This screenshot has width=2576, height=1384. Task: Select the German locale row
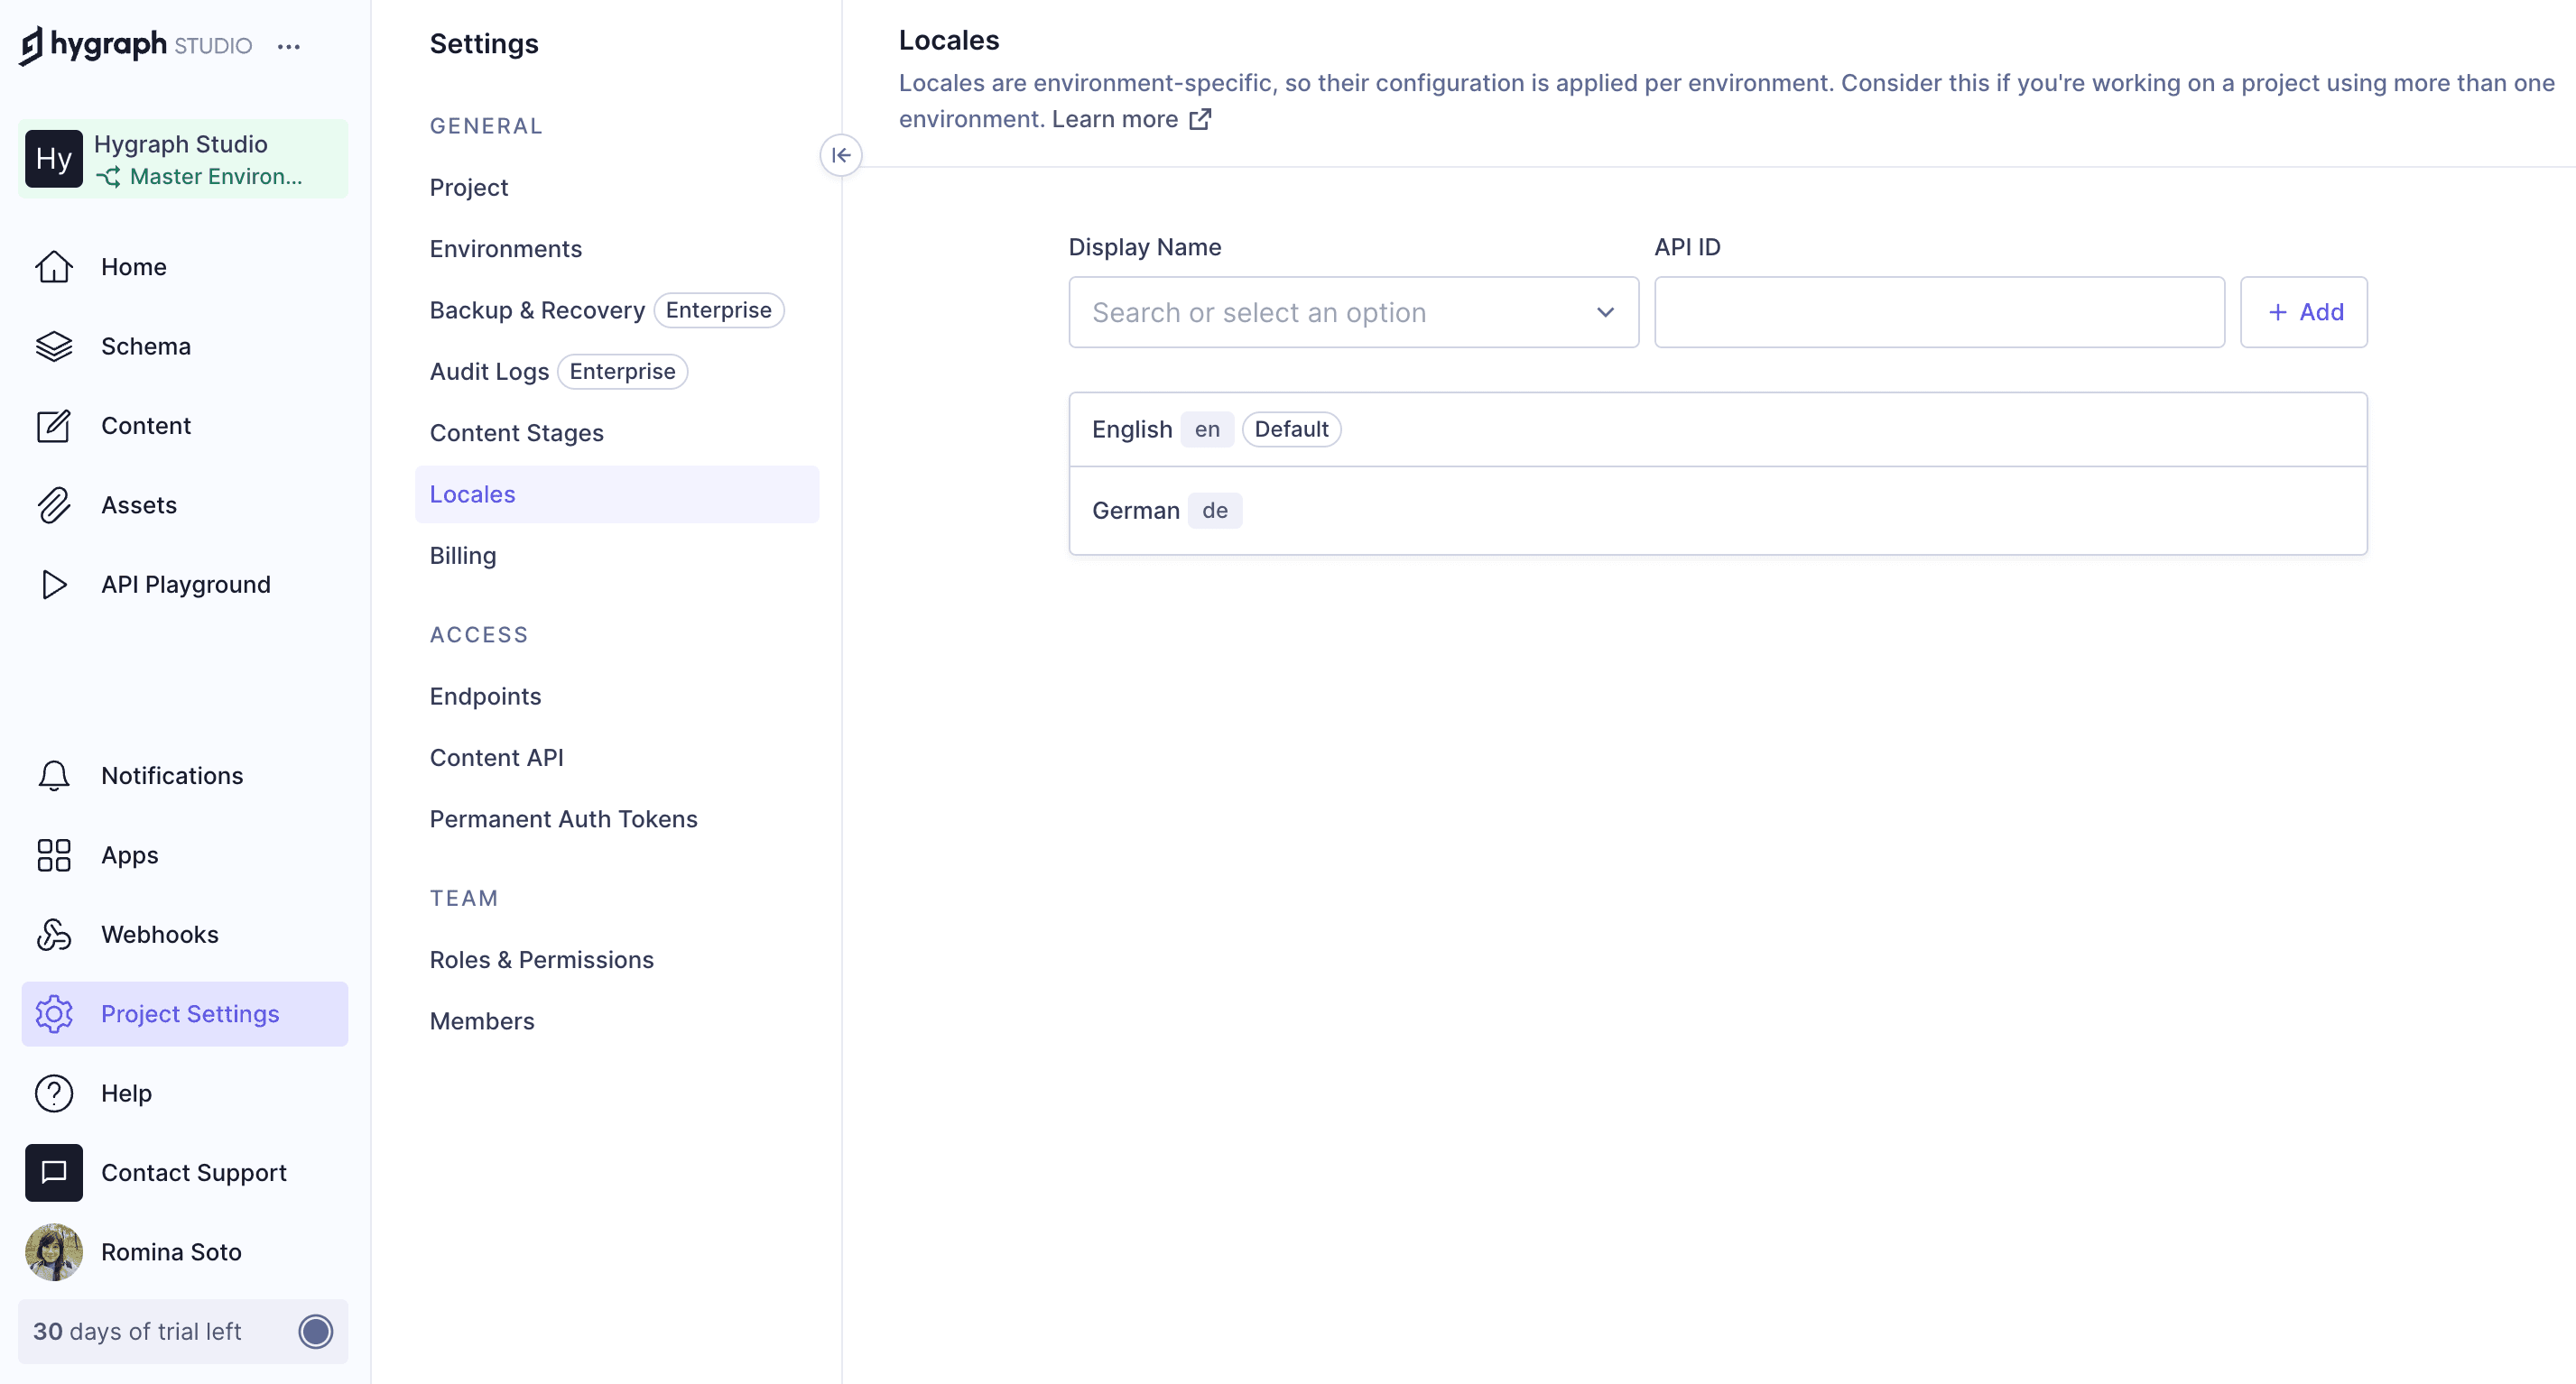pos(1717,511)
